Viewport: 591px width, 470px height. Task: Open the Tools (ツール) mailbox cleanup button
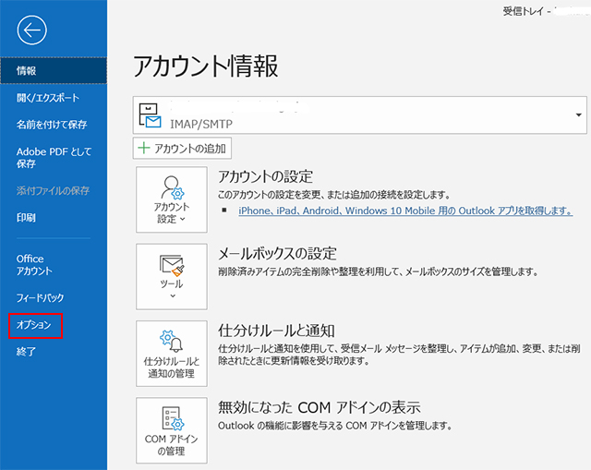tap(172, 276)
